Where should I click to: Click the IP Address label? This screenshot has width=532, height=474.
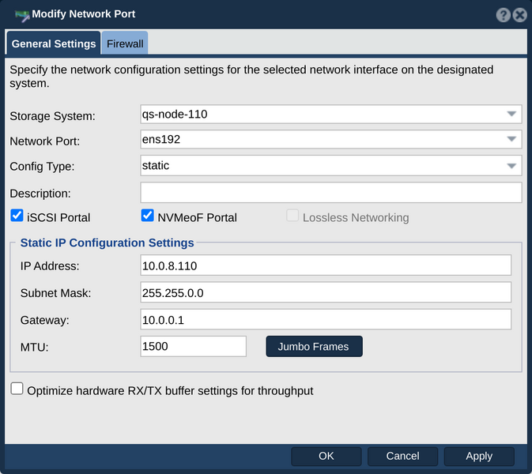[50, 266]
